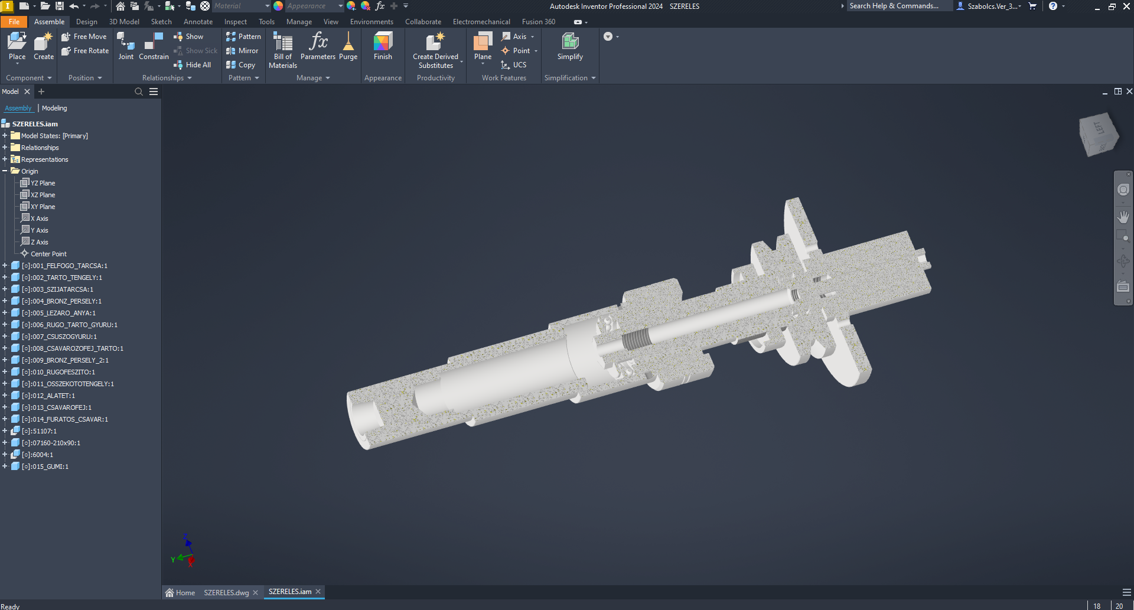Click Show relationships
This screenshot has width=1134, height=610.
(188, 37)
